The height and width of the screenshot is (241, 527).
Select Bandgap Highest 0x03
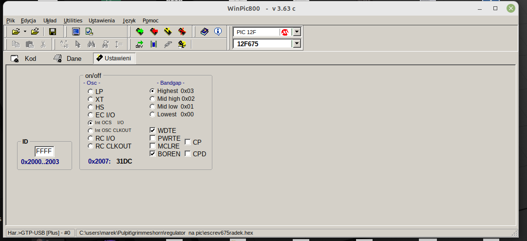click(152, 91)
